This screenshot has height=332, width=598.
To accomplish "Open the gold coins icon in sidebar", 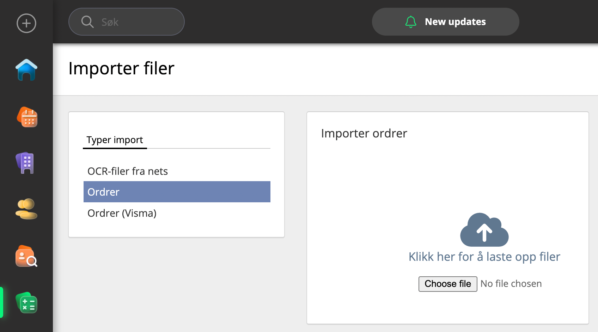I will [26, 209].
